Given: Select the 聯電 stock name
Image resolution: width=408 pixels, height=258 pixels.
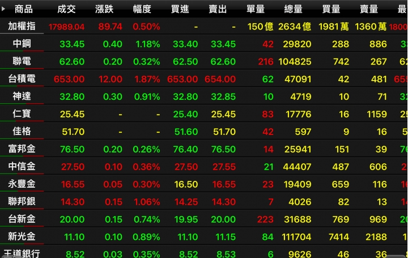Looking at the screenshot, I should 22,61.
